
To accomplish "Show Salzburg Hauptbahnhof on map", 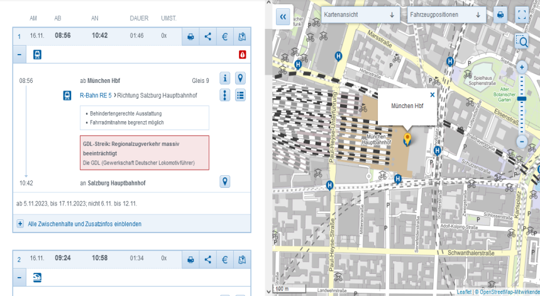I will (x=224, y=182).
